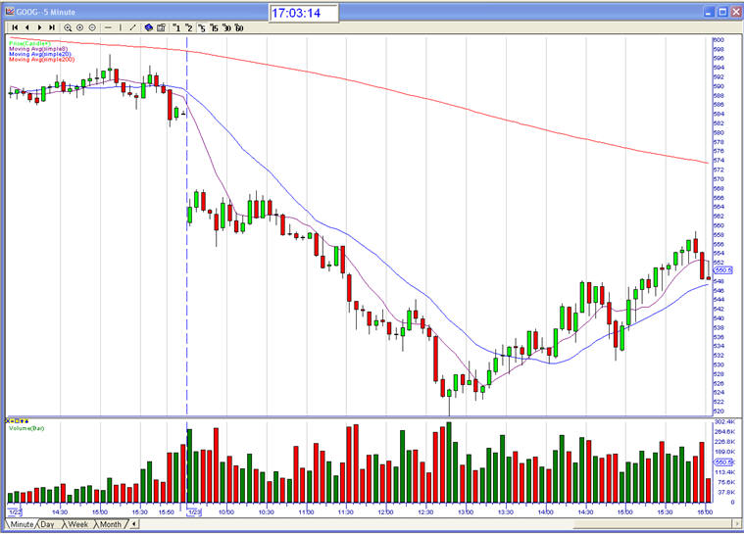Open the Minute tab
Viewport: 744px width, 534px height.
point(22,524)
